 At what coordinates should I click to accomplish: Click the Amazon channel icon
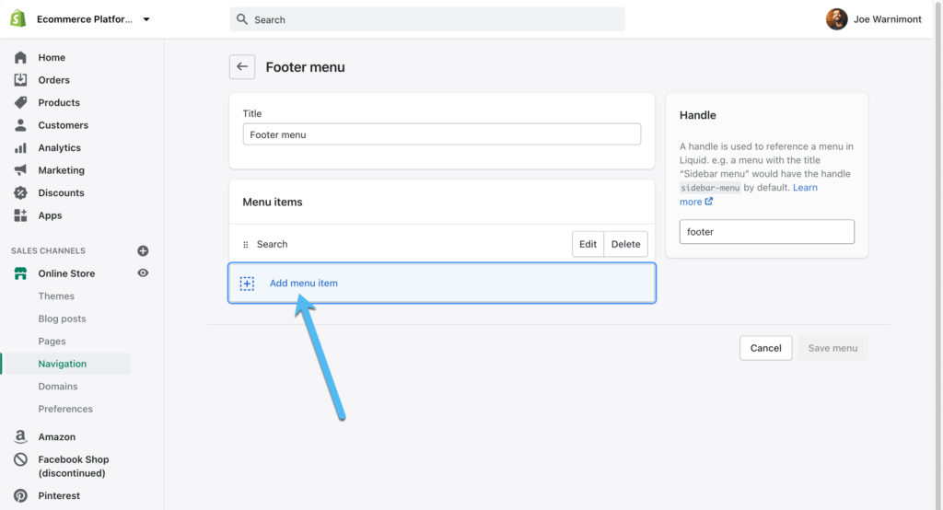pos(20,436)
